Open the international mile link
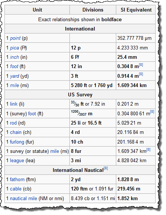The height and width of the screenshot is (215, 166). 14,86
